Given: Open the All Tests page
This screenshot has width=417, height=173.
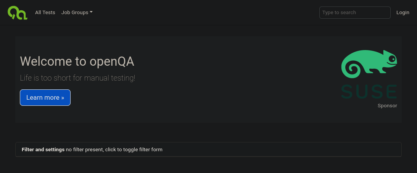Looking at the screenshot, I should pyautogui.click(x=45, y=12).
